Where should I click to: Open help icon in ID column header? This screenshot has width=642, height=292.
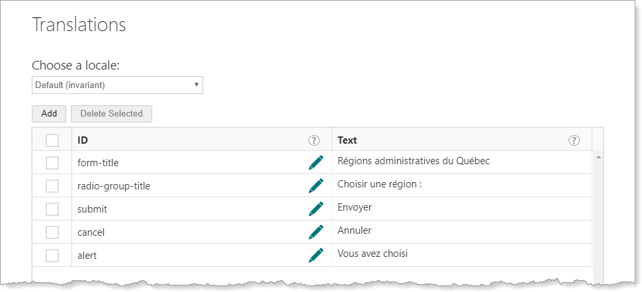coord(314,140)
